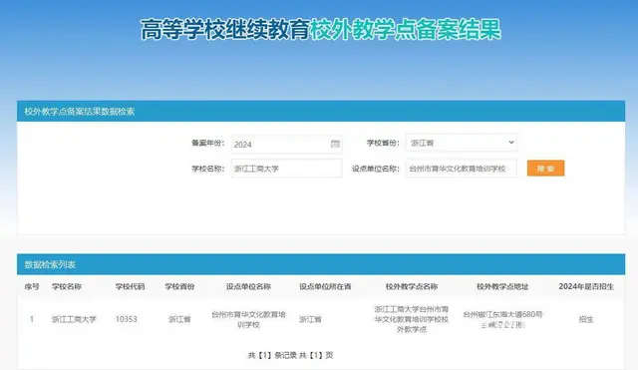Click the 设点单位所在省 column header

click(325, 286)
